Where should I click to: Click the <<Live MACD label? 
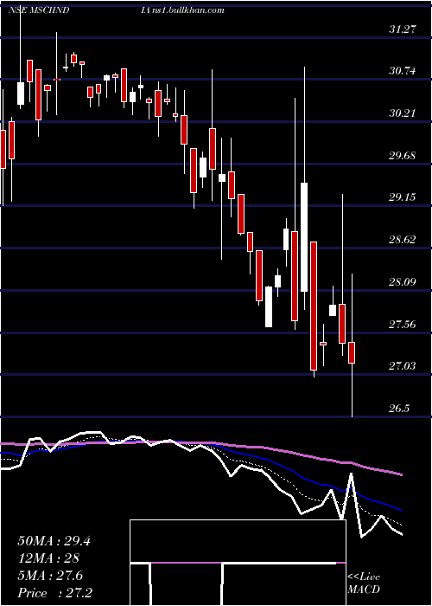[x=364, y=583]
